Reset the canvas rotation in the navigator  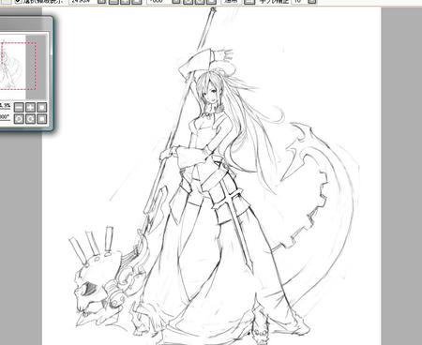click(41, 119)
